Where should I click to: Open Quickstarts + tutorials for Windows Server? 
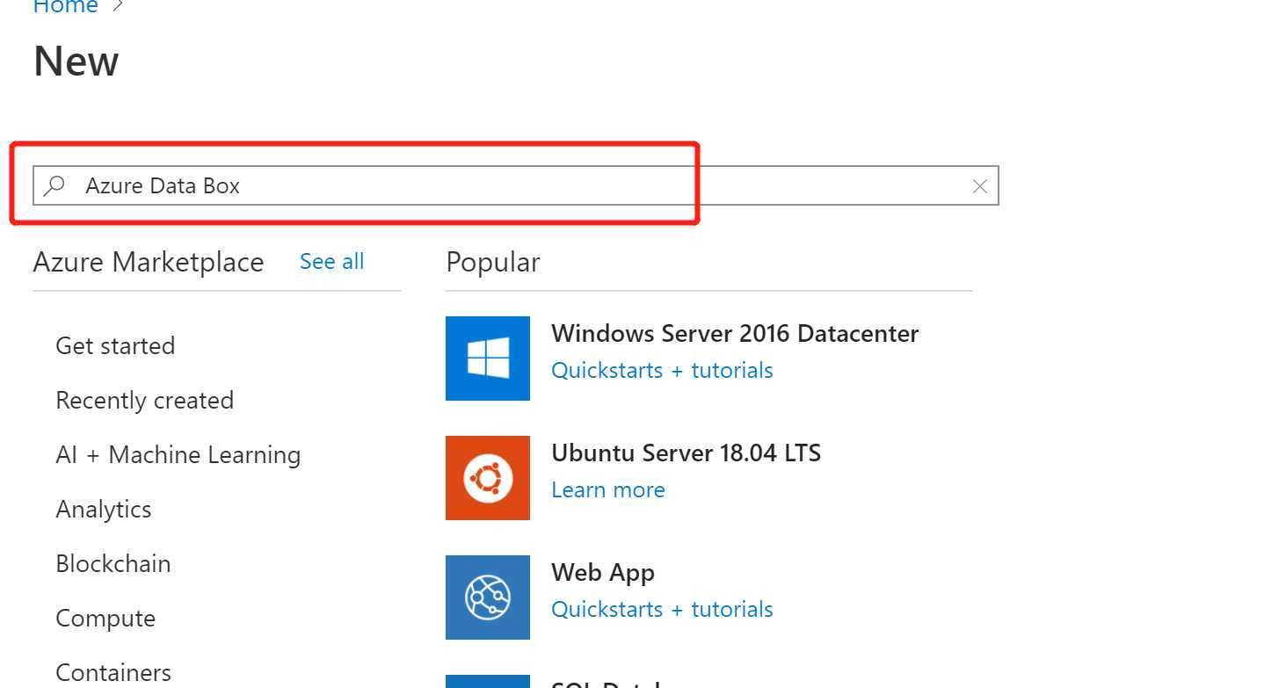[662, 371]
